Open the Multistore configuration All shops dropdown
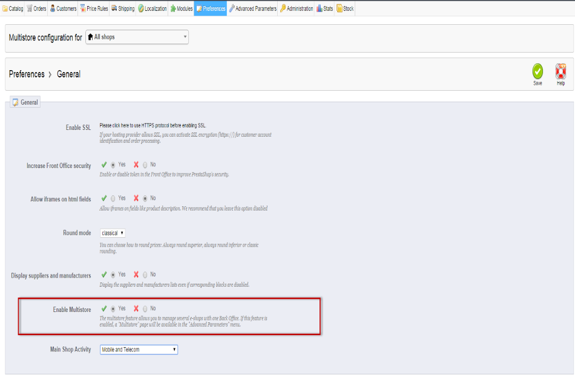 coord(137,37)
